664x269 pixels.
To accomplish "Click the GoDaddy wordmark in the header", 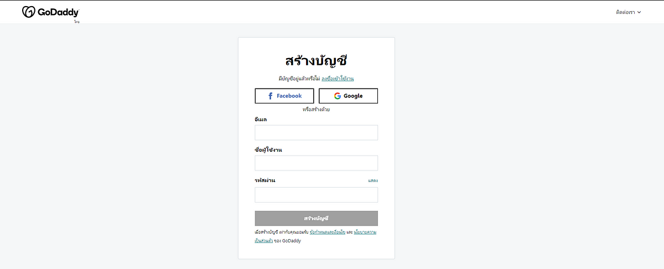I will (x=58, y=12).
